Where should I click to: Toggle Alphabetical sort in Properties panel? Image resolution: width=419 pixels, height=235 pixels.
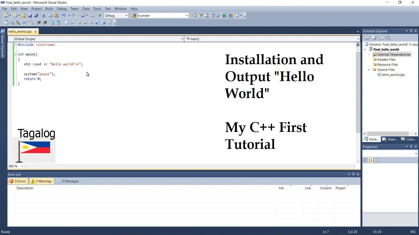tap(371, 160)
